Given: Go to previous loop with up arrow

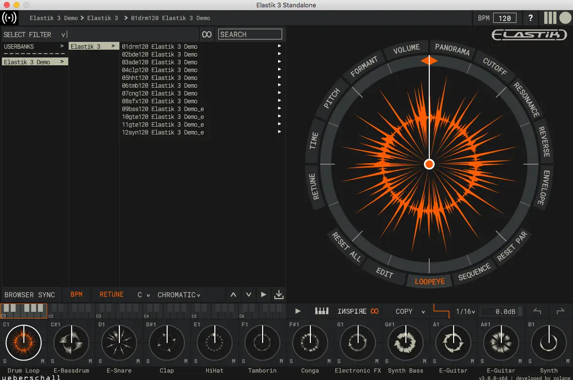Looking at the screenshot, I should click(x=233, y=294).
